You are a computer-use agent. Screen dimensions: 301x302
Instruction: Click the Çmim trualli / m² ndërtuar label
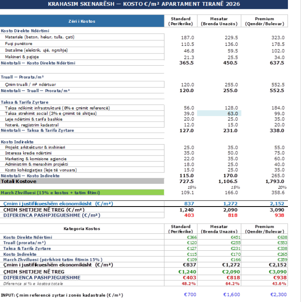point(30,85)
